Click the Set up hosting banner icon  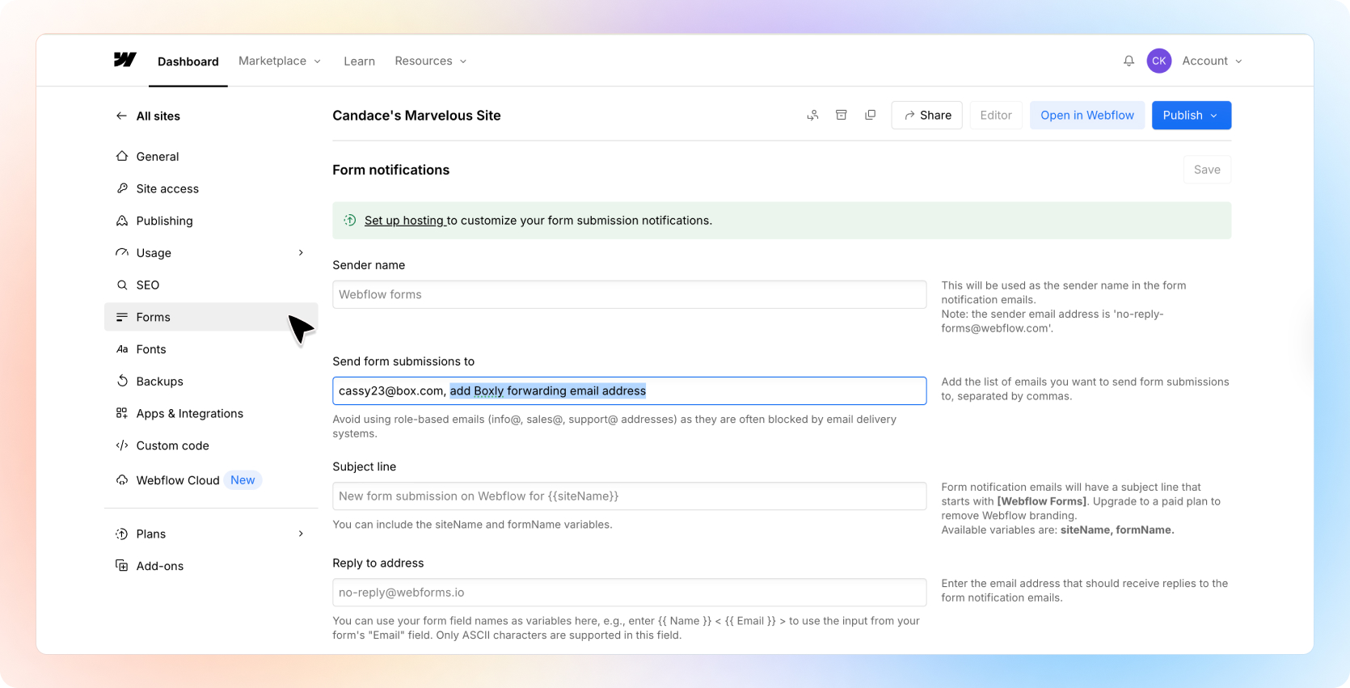click(350, 221)
